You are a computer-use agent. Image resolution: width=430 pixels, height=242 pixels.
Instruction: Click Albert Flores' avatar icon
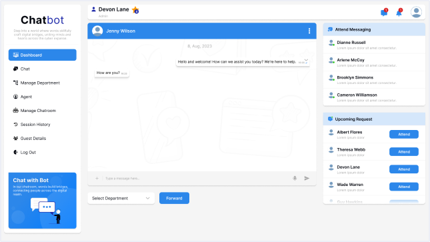coord(331,132)
